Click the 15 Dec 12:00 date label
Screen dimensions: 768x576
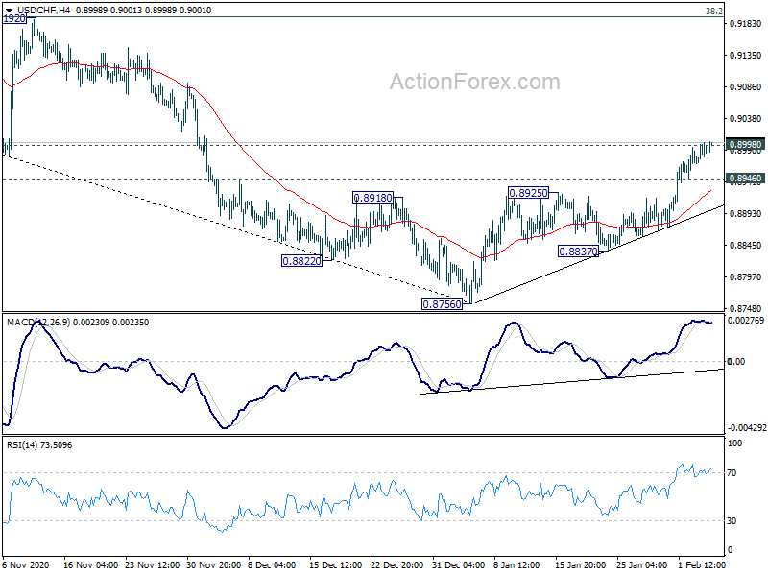point(335,564)
